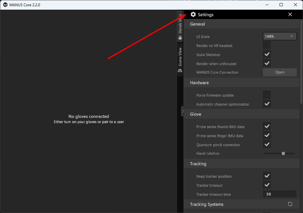Switch to the Scene View tab

[180, 58]
